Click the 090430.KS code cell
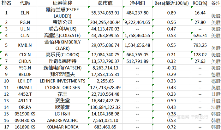 (x=25, y=121)
